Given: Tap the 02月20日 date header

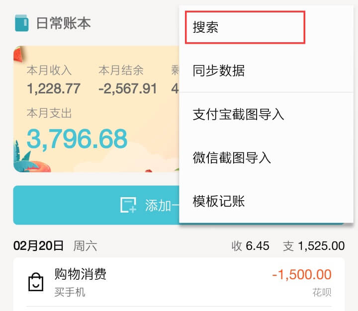Looking at the screenshot, I should pyautogui.click(x=38, y=246).
